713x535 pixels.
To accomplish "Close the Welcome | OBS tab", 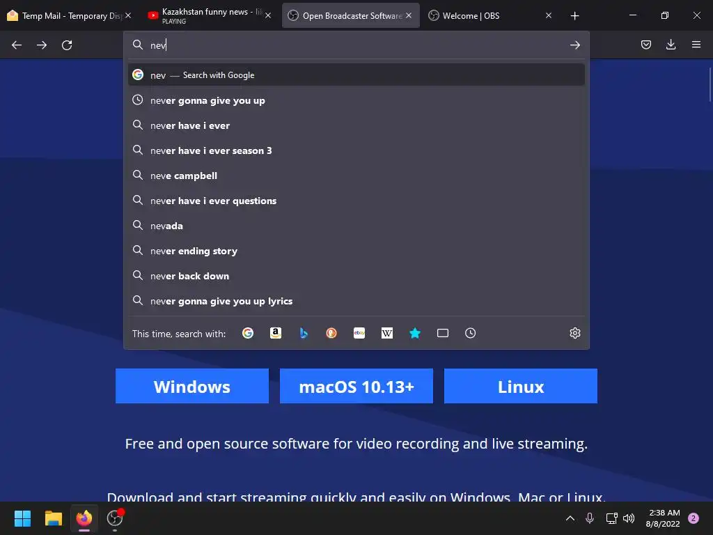I will pyautogui.click(x=549, y=15).
